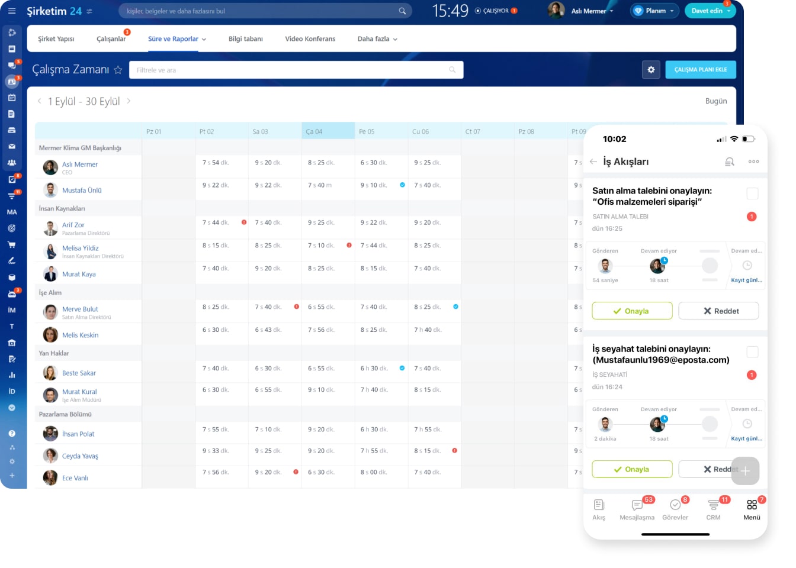
Task: Toggle favorite star next to Çalışma Zamanı
Action: pyautogui.click(x=118, y=69)
